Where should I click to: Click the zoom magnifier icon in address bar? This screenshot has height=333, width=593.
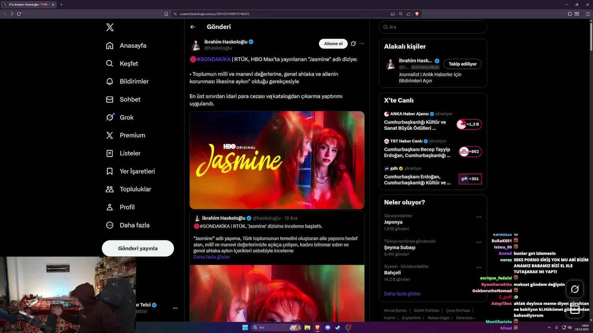point(401,14)
